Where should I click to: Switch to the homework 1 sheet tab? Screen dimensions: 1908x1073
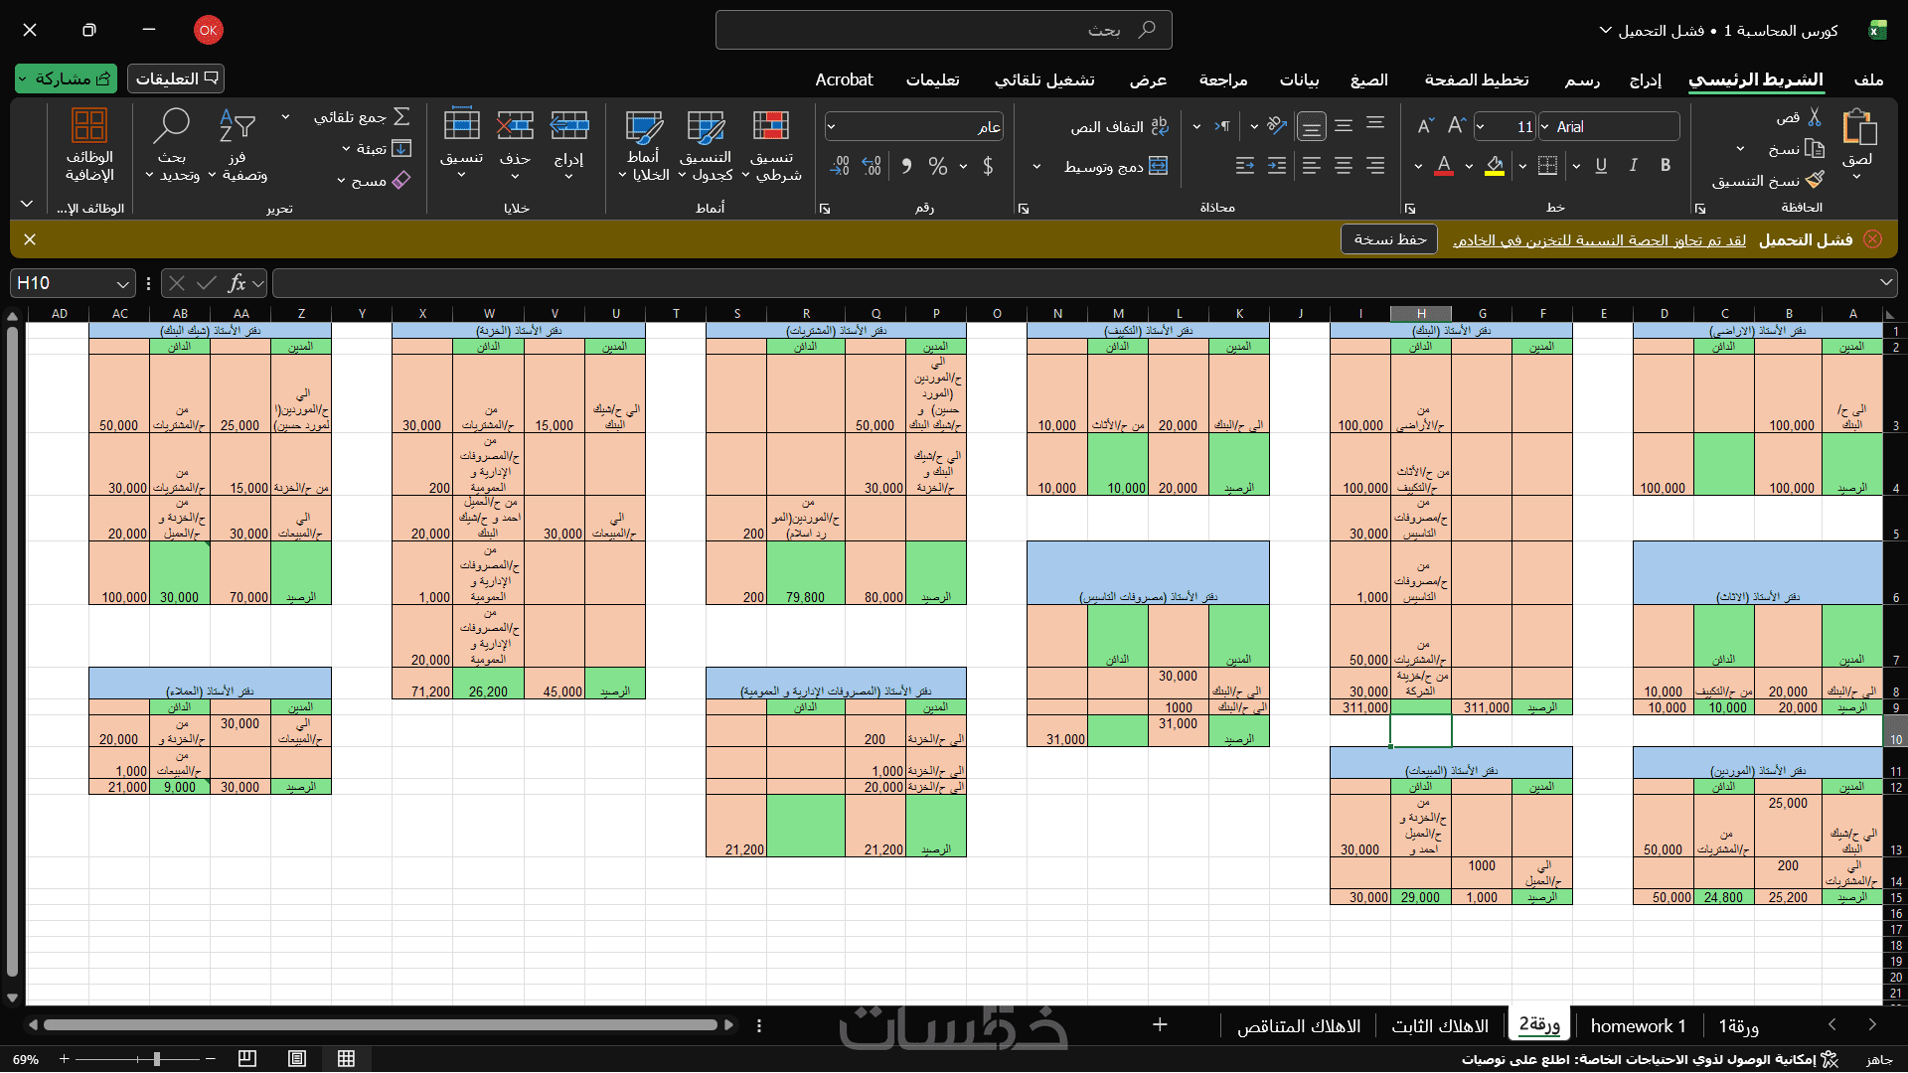(x=1638, y=1026)
